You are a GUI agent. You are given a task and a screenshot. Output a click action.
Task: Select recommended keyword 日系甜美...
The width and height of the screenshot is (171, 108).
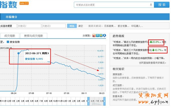(x=110, y=26)
